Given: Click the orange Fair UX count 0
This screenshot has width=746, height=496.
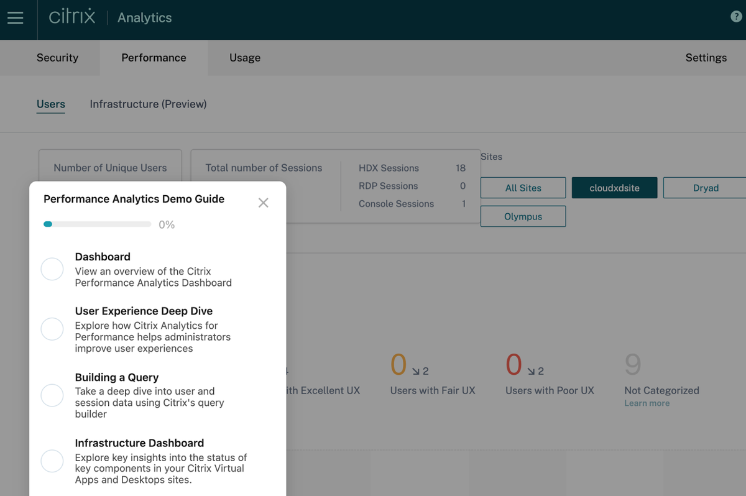Looking at the screenshot, I should pyautogui.click(x=398, y=365).
